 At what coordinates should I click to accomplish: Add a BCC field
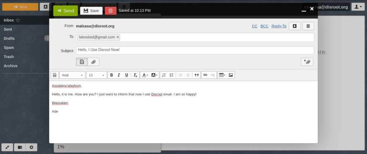tap(264, 26)
